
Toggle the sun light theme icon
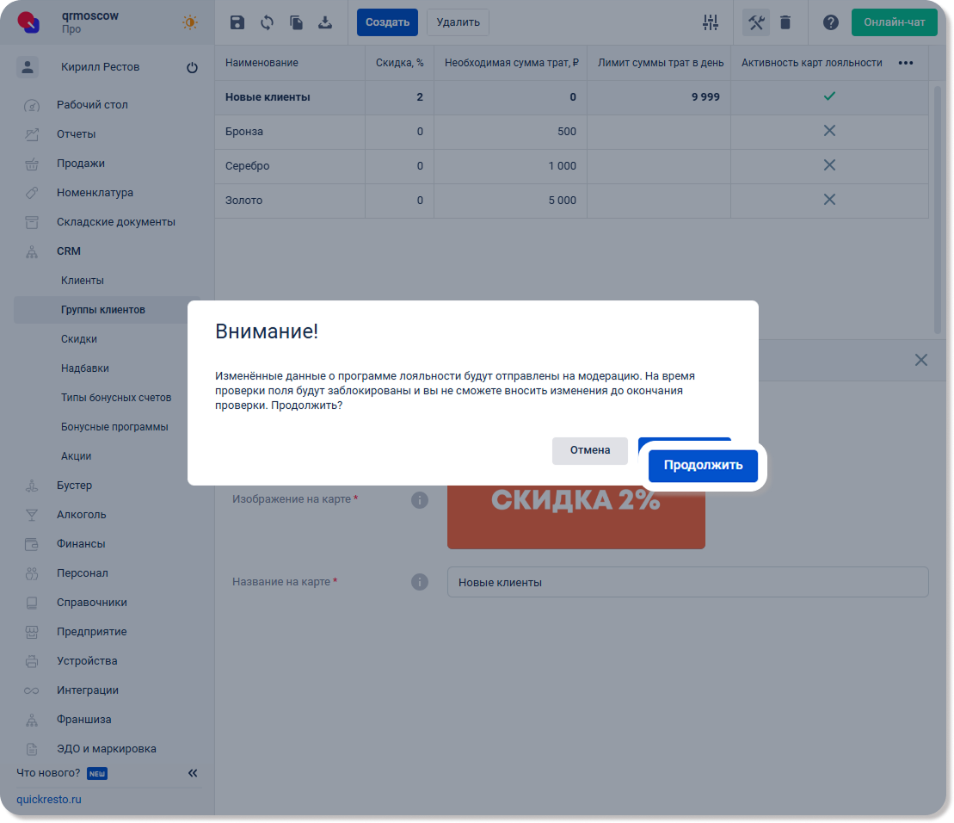[x=190, y=22]
